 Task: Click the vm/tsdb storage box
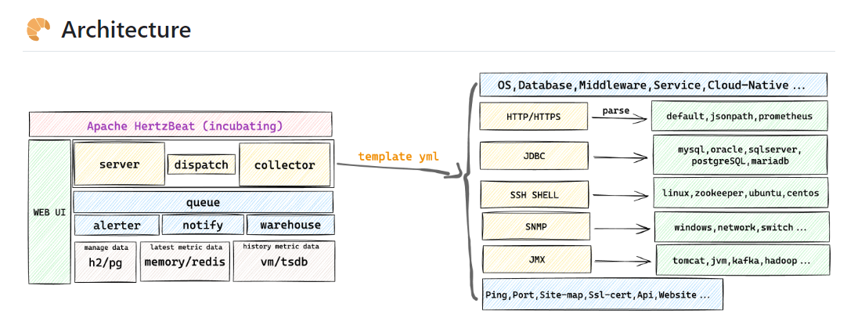(284, 261)
